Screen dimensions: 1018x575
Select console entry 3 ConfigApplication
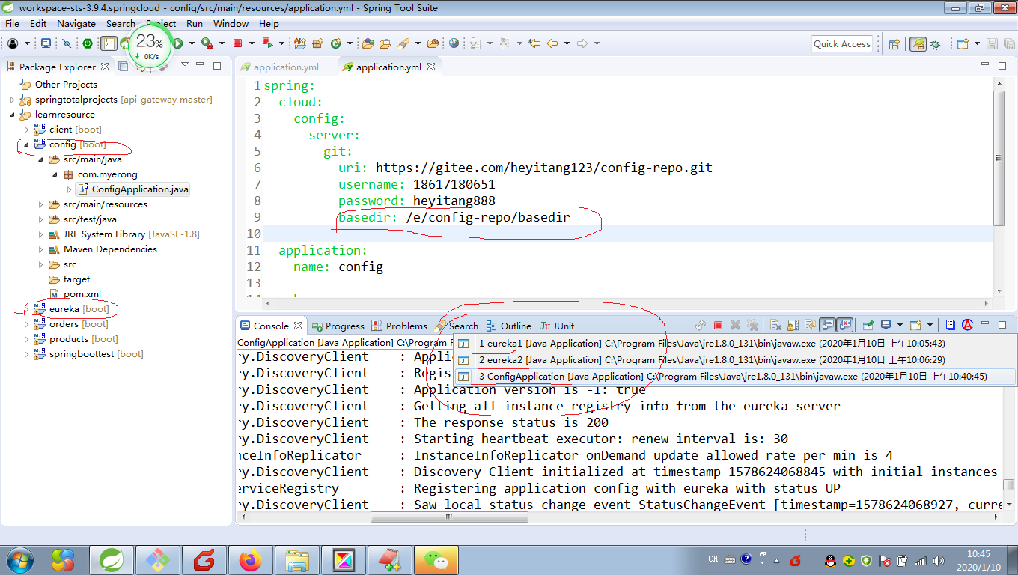[734, 377]
